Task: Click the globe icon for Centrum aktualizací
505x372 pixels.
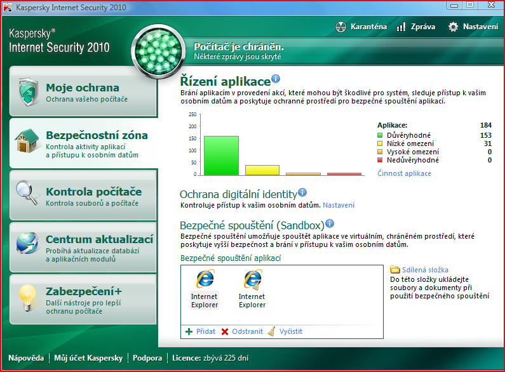Action: point(27,243)
